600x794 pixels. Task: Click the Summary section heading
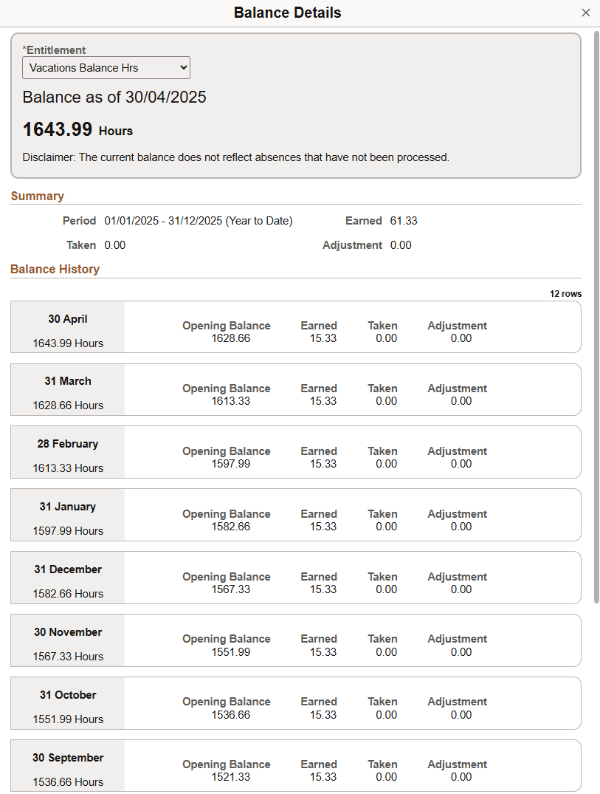pyautogui.click(x=37, y=196)
